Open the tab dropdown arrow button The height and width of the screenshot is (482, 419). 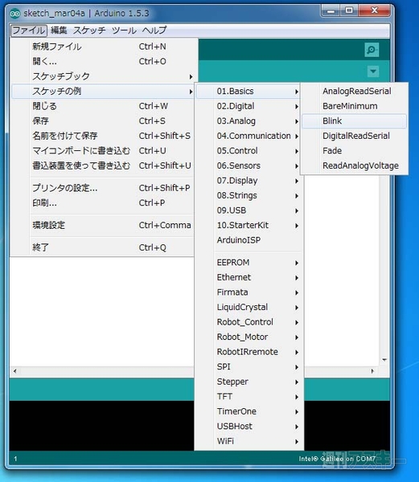coord(373,71)
